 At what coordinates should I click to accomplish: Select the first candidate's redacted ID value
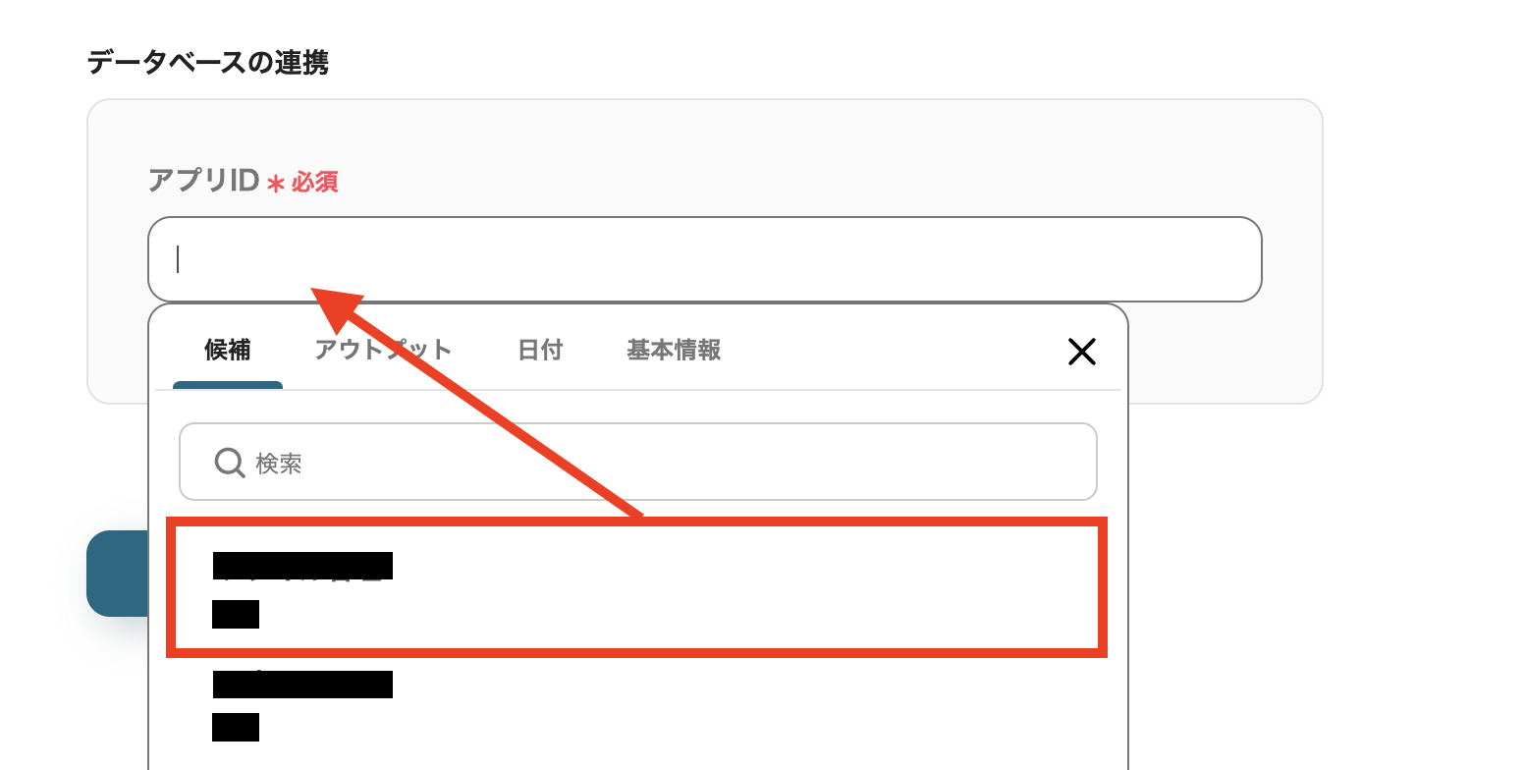236,614
